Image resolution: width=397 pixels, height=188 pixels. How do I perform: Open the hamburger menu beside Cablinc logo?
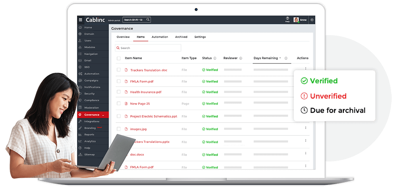81,20
